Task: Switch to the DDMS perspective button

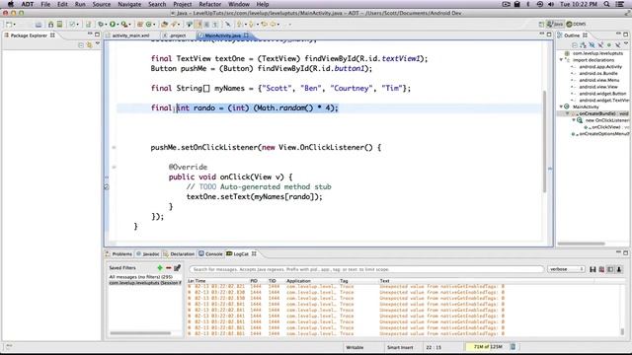Action: coord(576,24)
